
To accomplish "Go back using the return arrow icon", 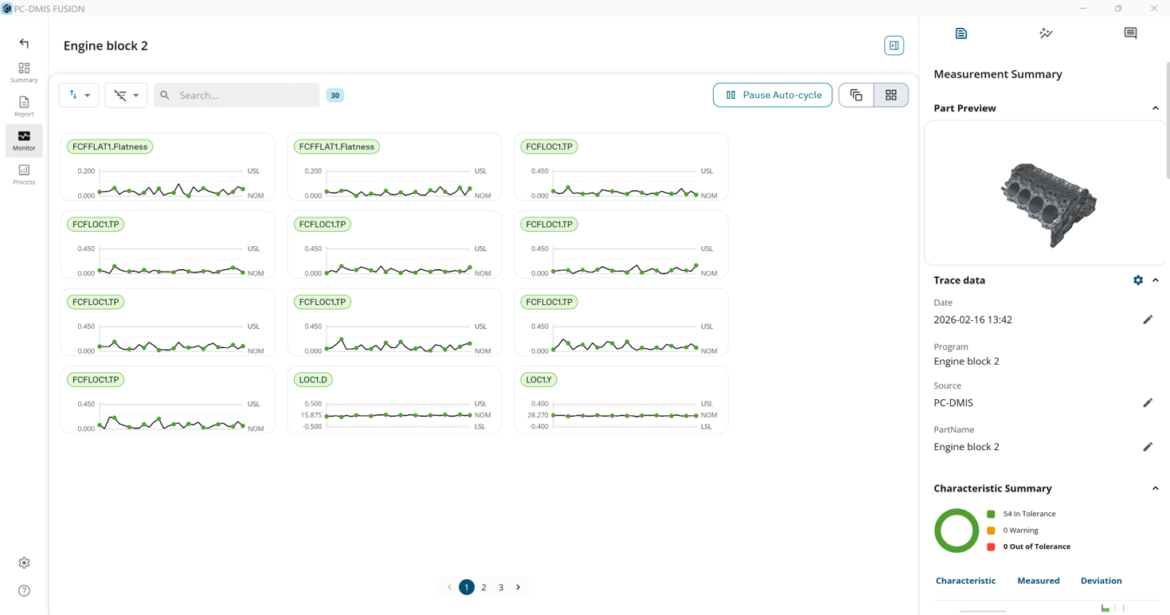I will 24,43.
